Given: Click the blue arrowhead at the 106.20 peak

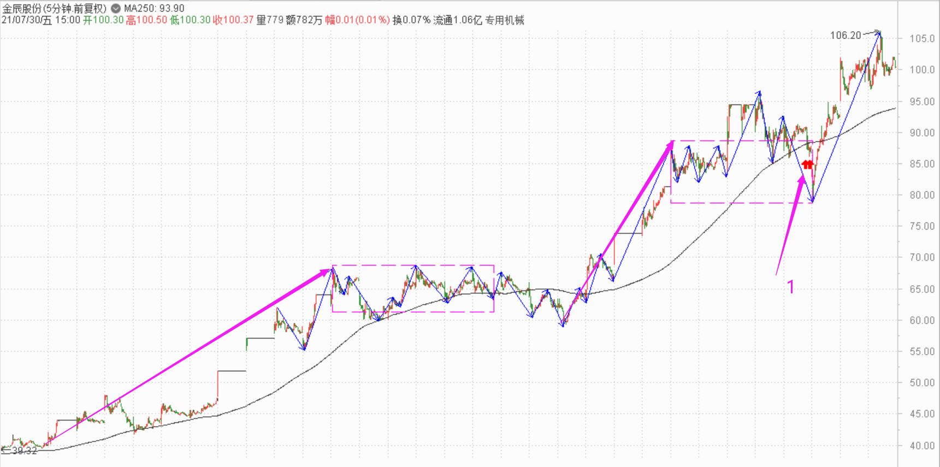Looking at the screenshot, I should (878, 33).
